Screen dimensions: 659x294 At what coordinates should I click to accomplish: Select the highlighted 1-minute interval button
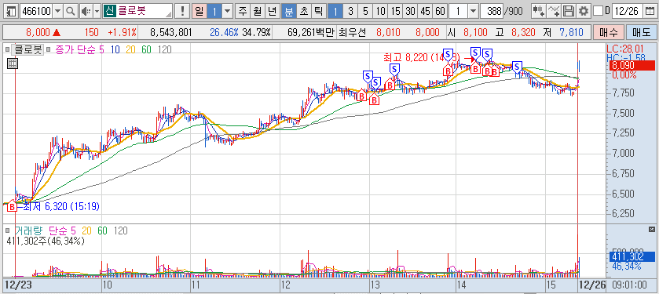point(335,11)
